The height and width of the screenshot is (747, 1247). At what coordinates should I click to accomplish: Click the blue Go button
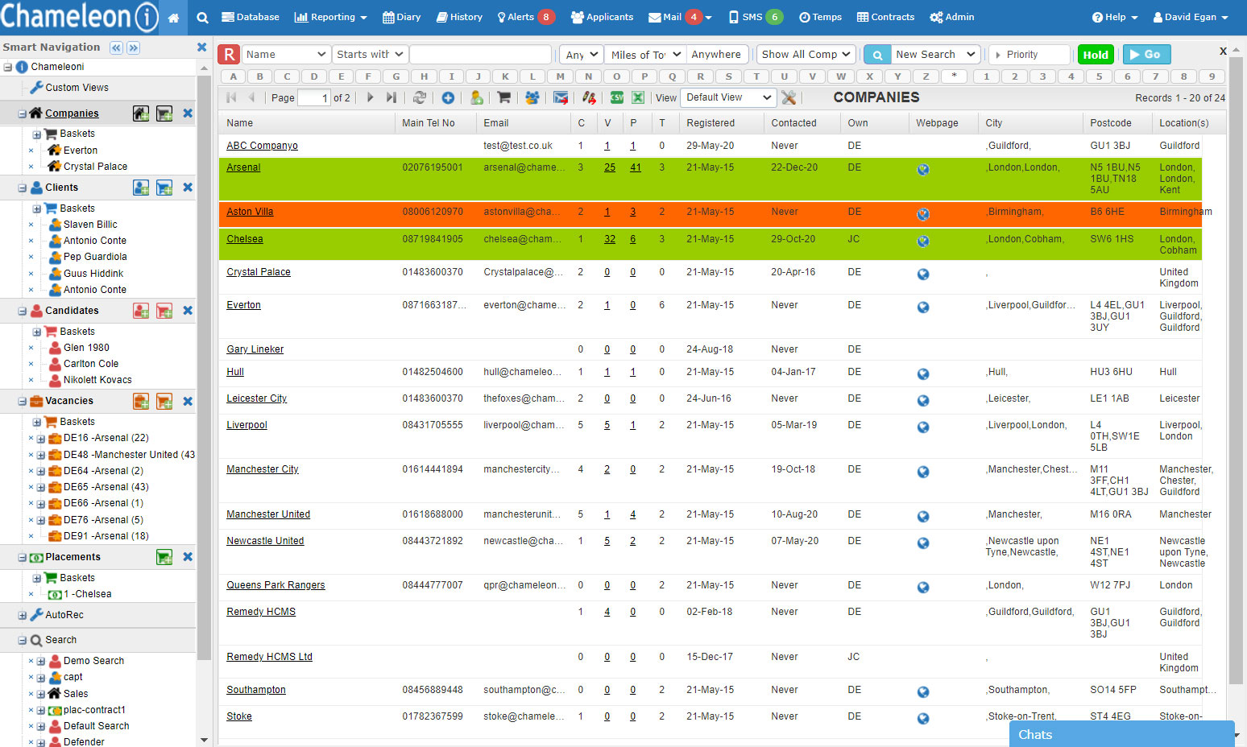(x=1146, y=54)
